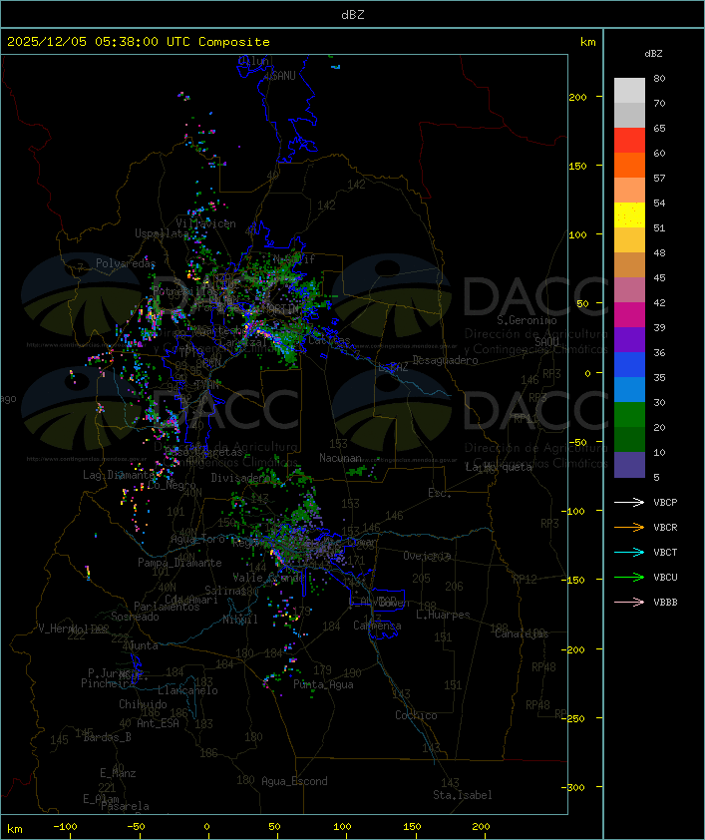Select the light gray swatch topping the legend

pyautogui.click(x=629, y=91)
